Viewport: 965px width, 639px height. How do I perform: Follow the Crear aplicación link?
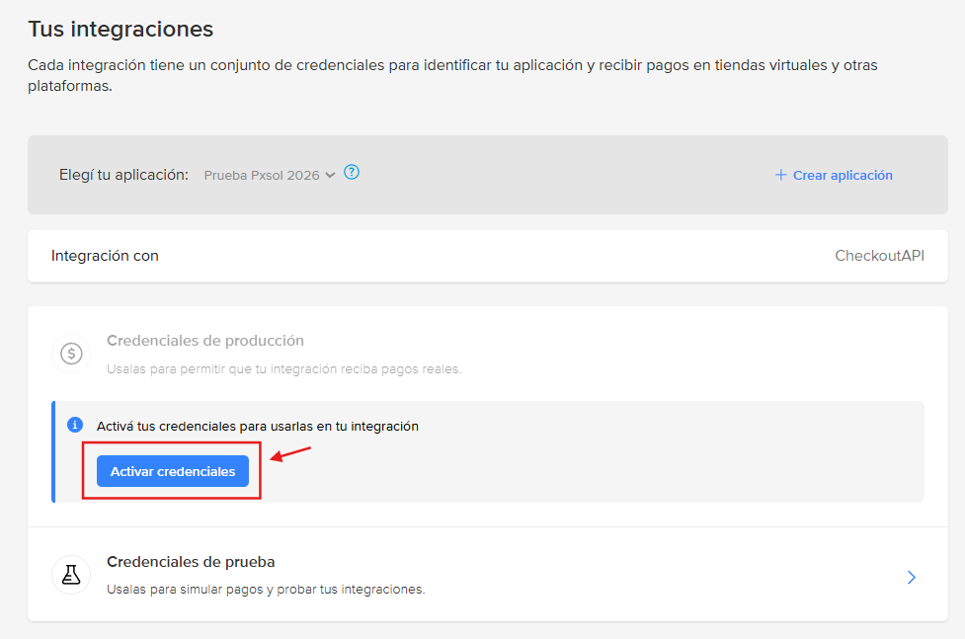pyautogui.click(x=843, y=175)
